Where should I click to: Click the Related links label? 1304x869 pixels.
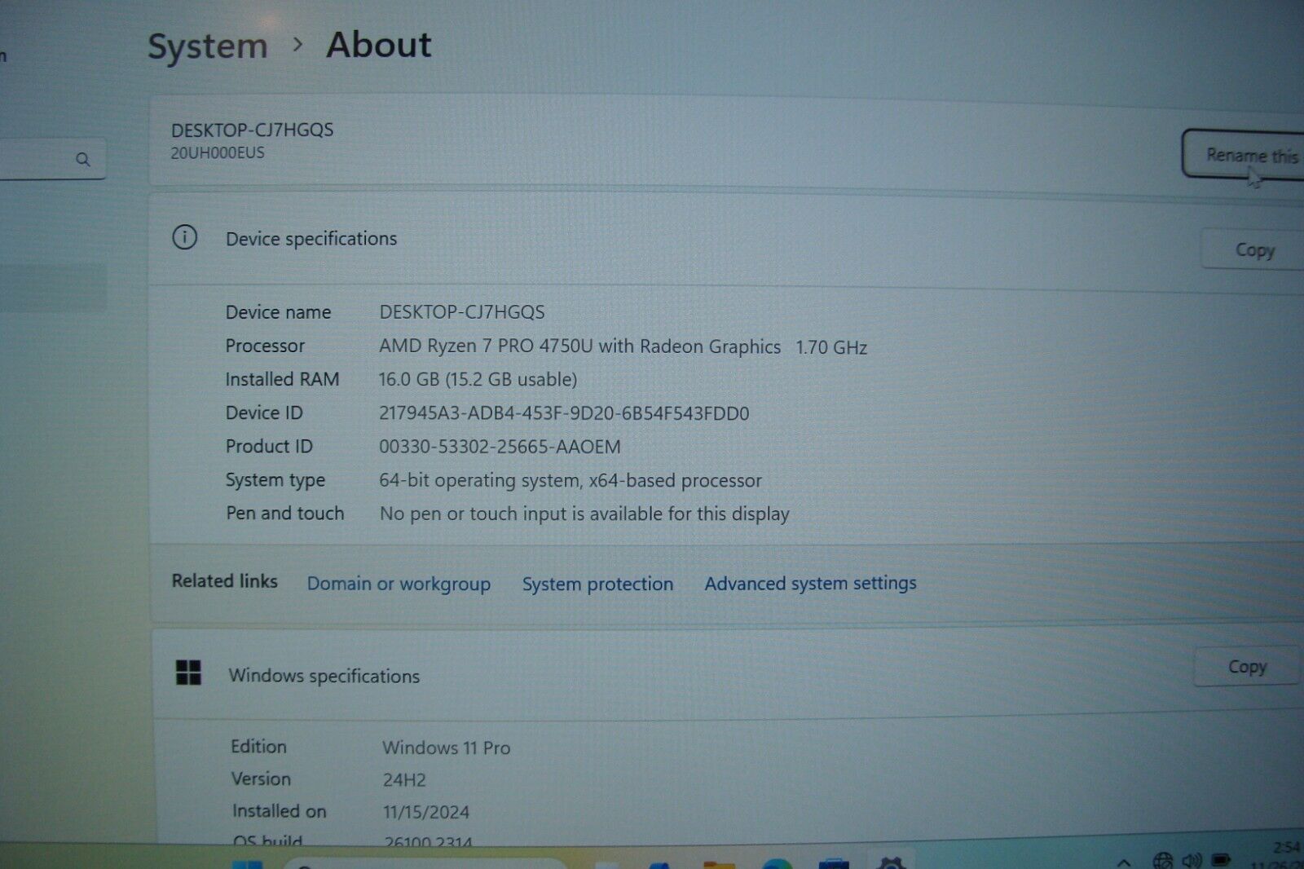point(224,580)
